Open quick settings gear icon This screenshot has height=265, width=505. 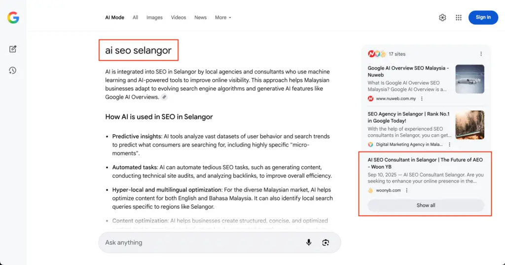coord(442,17)
